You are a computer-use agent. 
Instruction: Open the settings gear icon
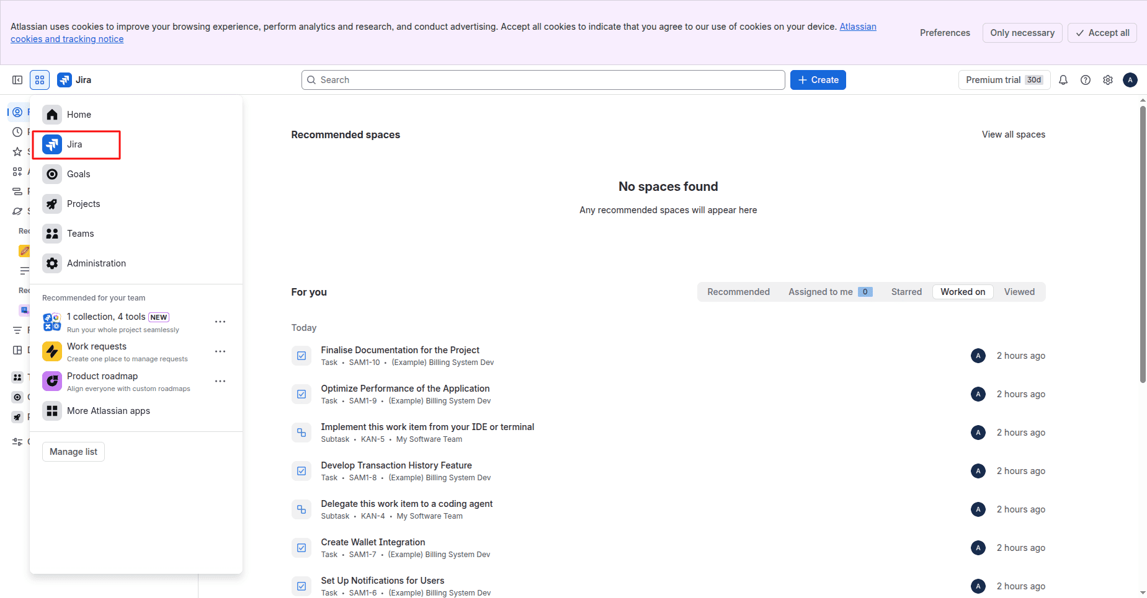click(1108, 80)
